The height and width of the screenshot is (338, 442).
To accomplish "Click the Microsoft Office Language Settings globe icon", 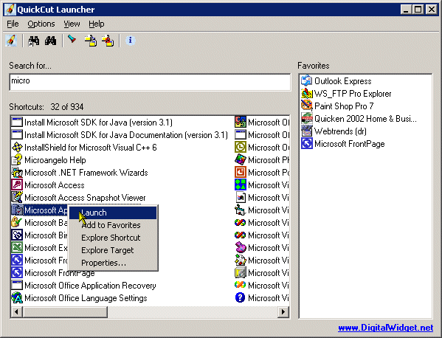I will [17, 297].
